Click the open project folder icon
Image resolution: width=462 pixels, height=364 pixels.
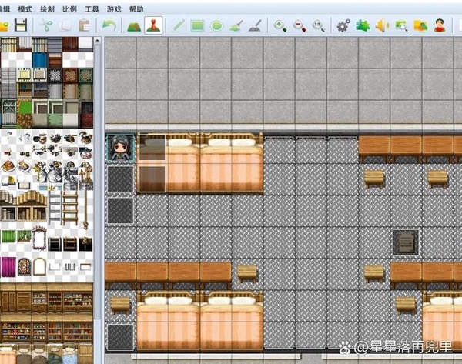(x=4, y=26)
